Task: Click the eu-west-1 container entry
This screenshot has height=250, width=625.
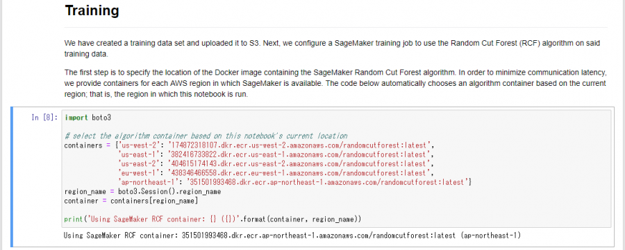Action: [x=276, y=173]
